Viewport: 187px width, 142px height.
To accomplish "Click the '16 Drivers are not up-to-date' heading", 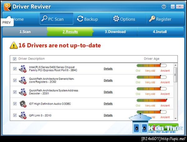I will click(60, 45).
